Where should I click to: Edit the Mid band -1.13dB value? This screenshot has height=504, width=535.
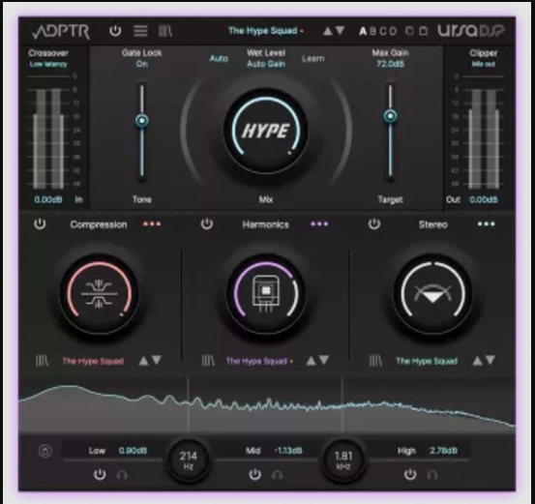[288, 451]
